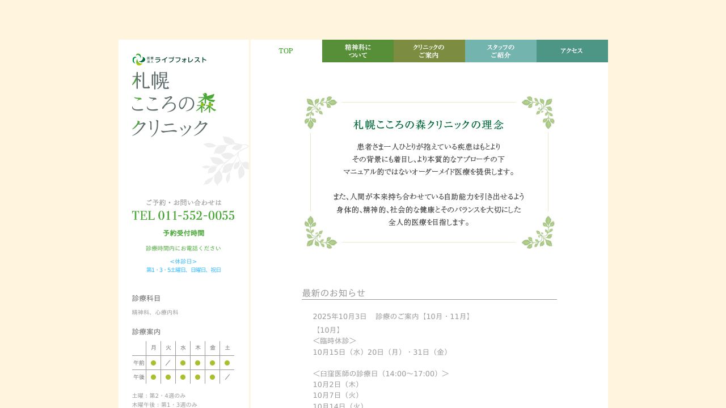The height and width of the screenshot is (408, 726).
Task: Click the Tuesday morning slash mark
Action: [168, 363]
